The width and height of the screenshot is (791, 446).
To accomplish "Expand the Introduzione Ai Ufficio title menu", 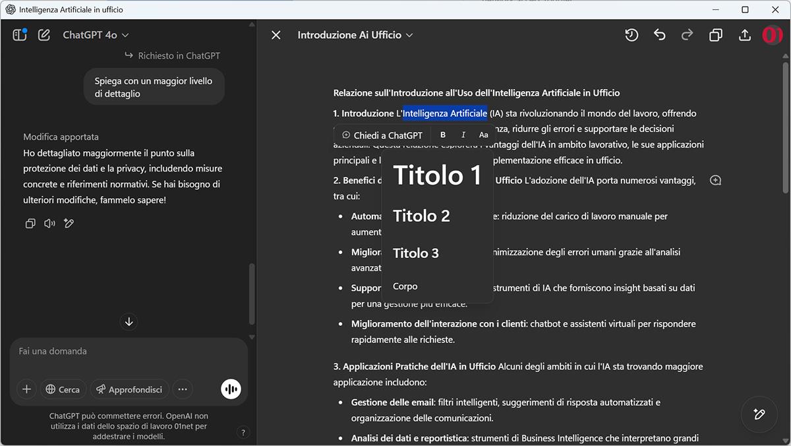I will coord(355,35).
